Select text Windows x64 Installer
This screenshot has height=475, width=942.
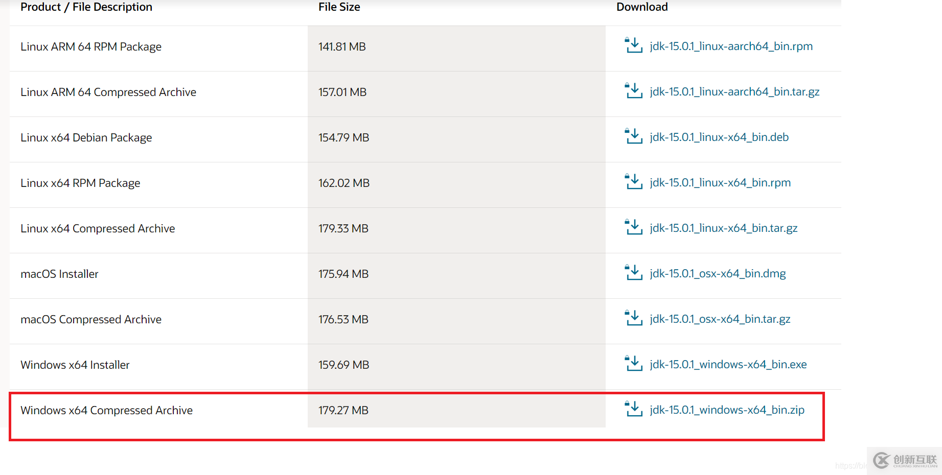(75, 365)
